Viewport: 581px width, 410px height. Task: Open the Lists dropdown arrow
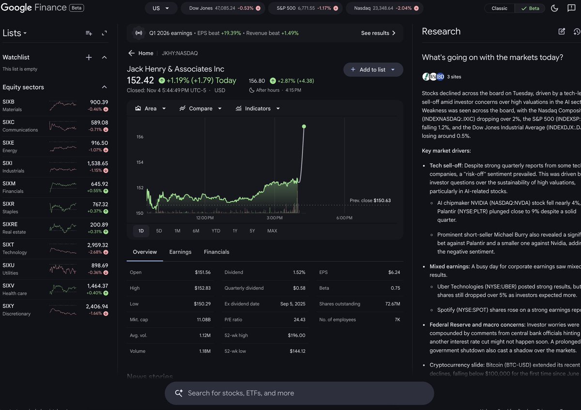(25, 33)
